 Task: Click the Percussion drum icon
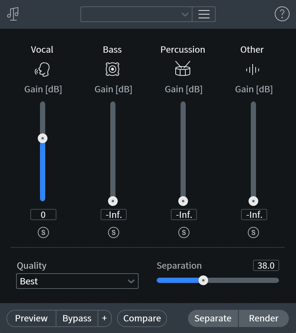pyautogui.click(x=183, y=68)
